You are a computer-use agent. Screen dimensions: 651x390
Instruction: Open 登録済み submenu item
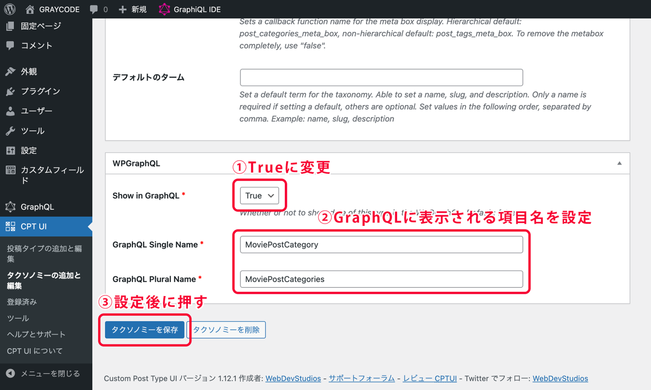click(x=22, y=302)
